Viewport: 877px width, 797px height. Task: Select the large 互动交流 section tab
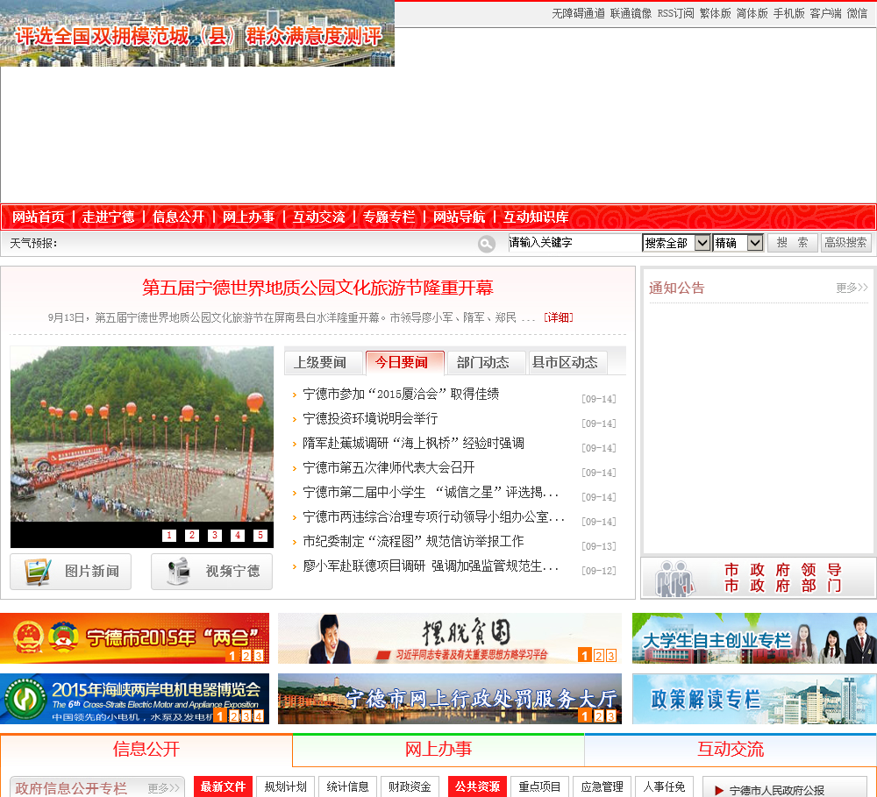click(731, 750)
